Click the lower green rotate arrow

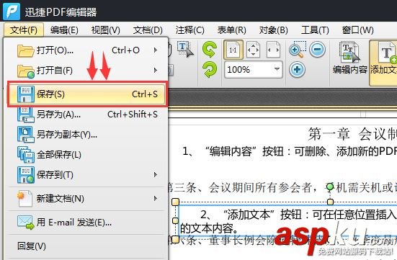[x=210, y=69]
